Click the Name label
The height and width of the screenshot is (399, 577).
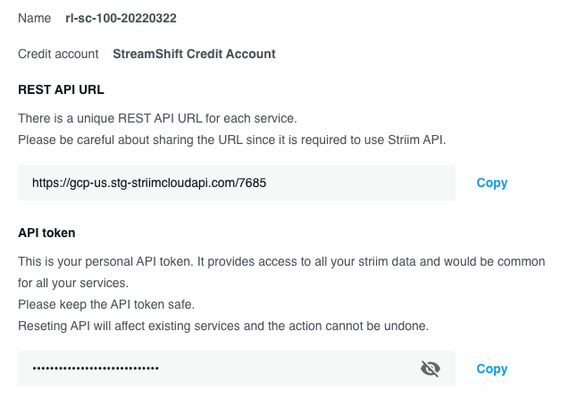tap(35, 18)
